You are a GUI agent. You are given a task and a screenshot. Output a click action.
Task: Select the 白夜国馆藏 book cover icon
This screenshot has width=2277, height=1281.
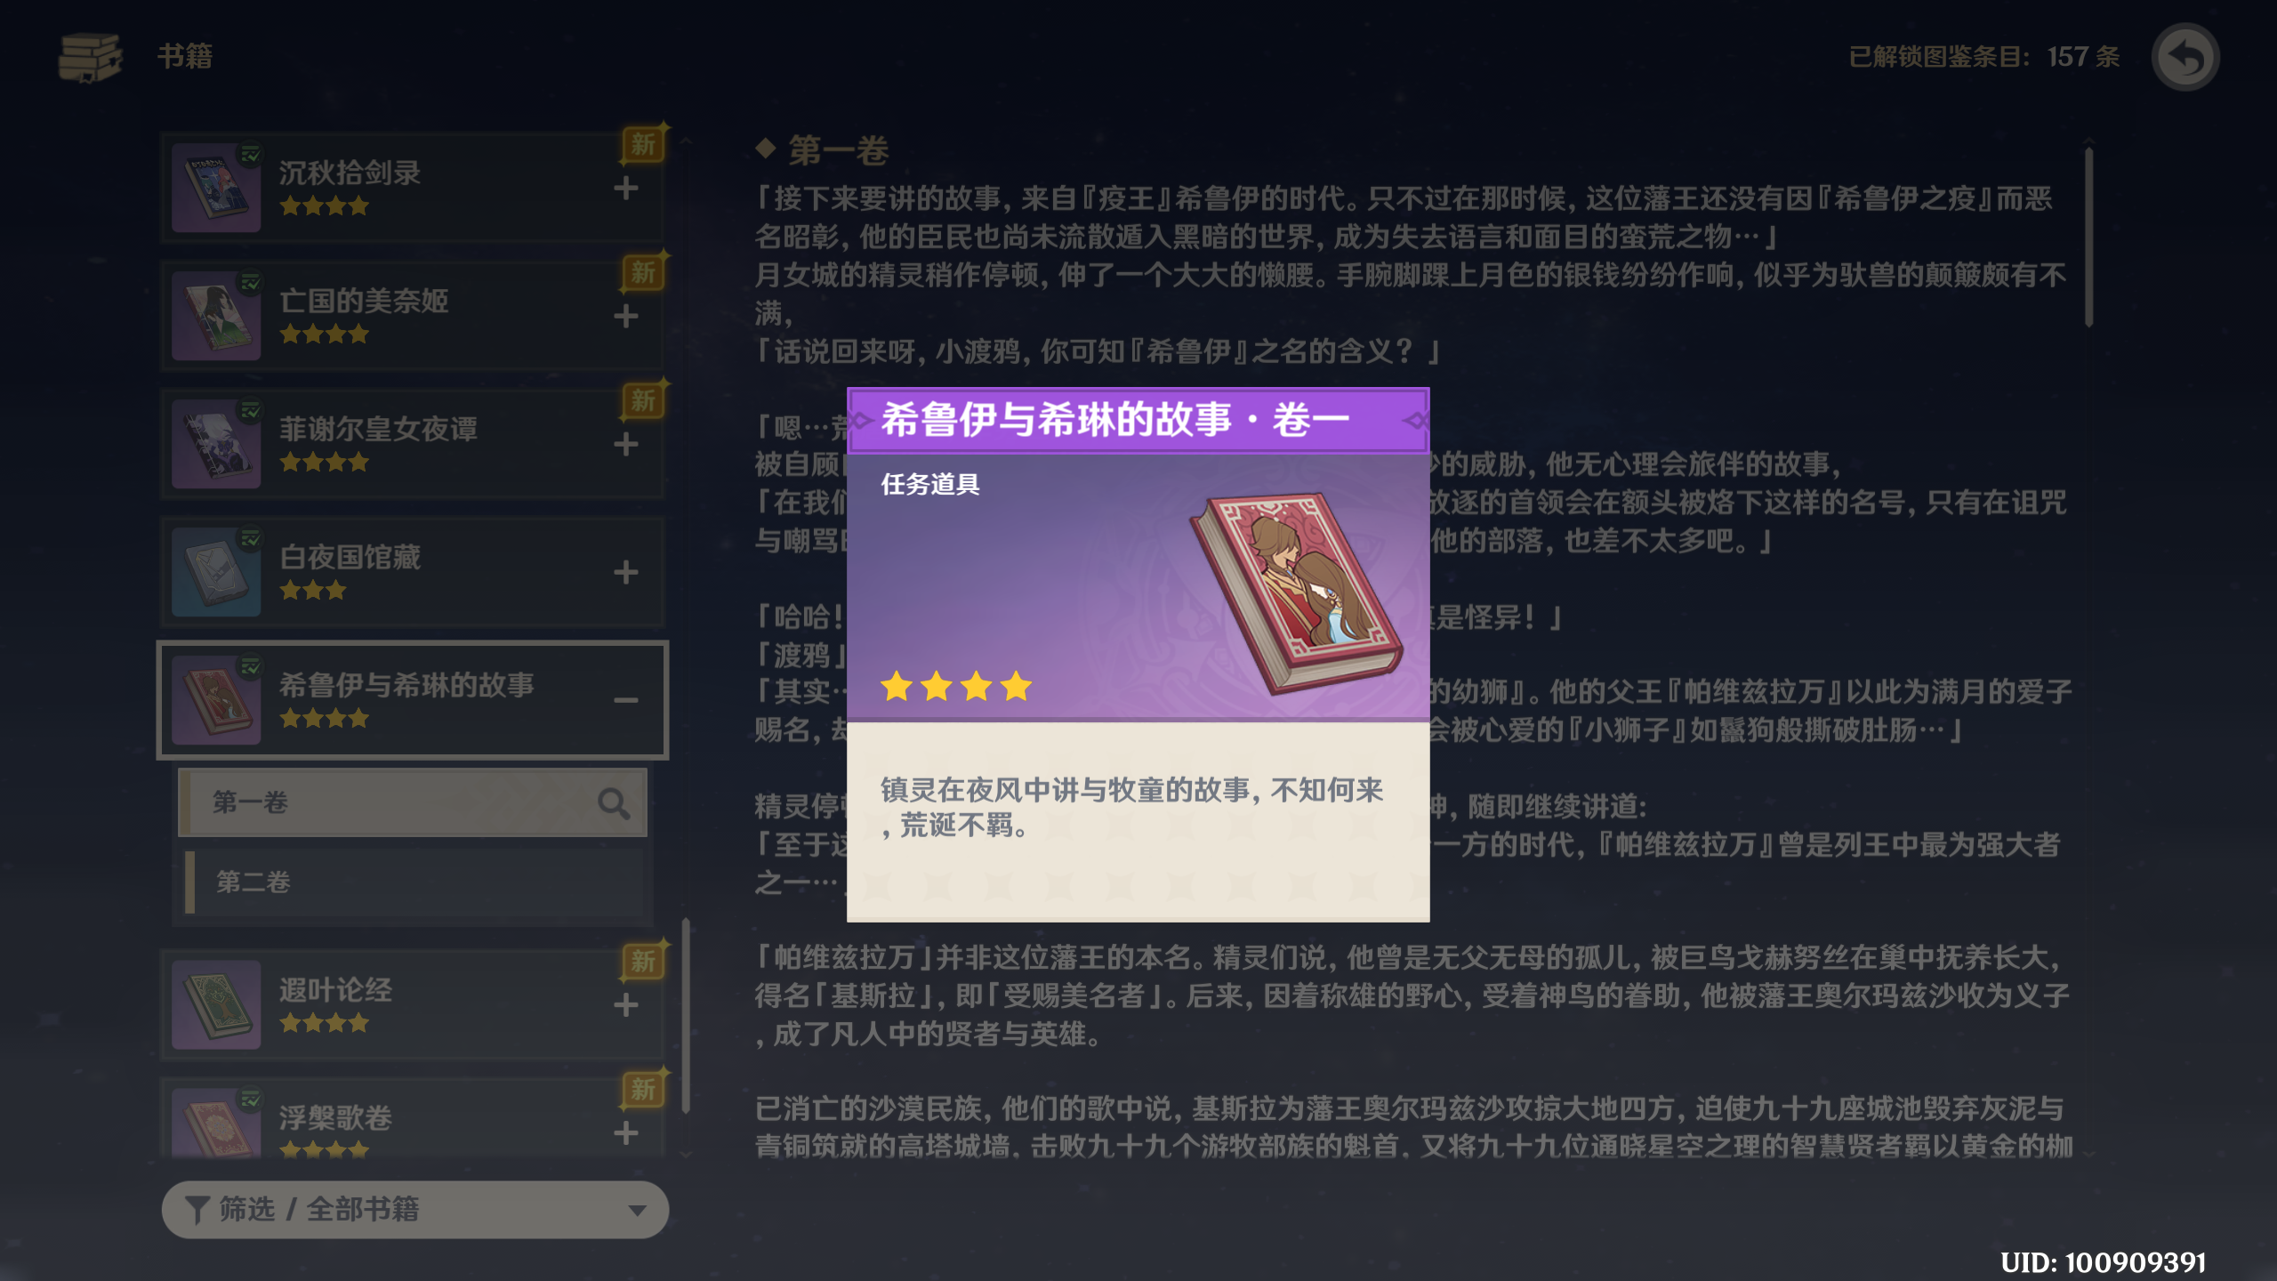(x=216, y=572)
